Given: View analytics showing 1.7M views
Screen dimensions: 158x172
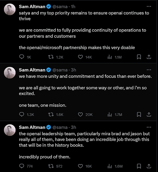Looking at the screenshot, I should click(x=110, y=114).
